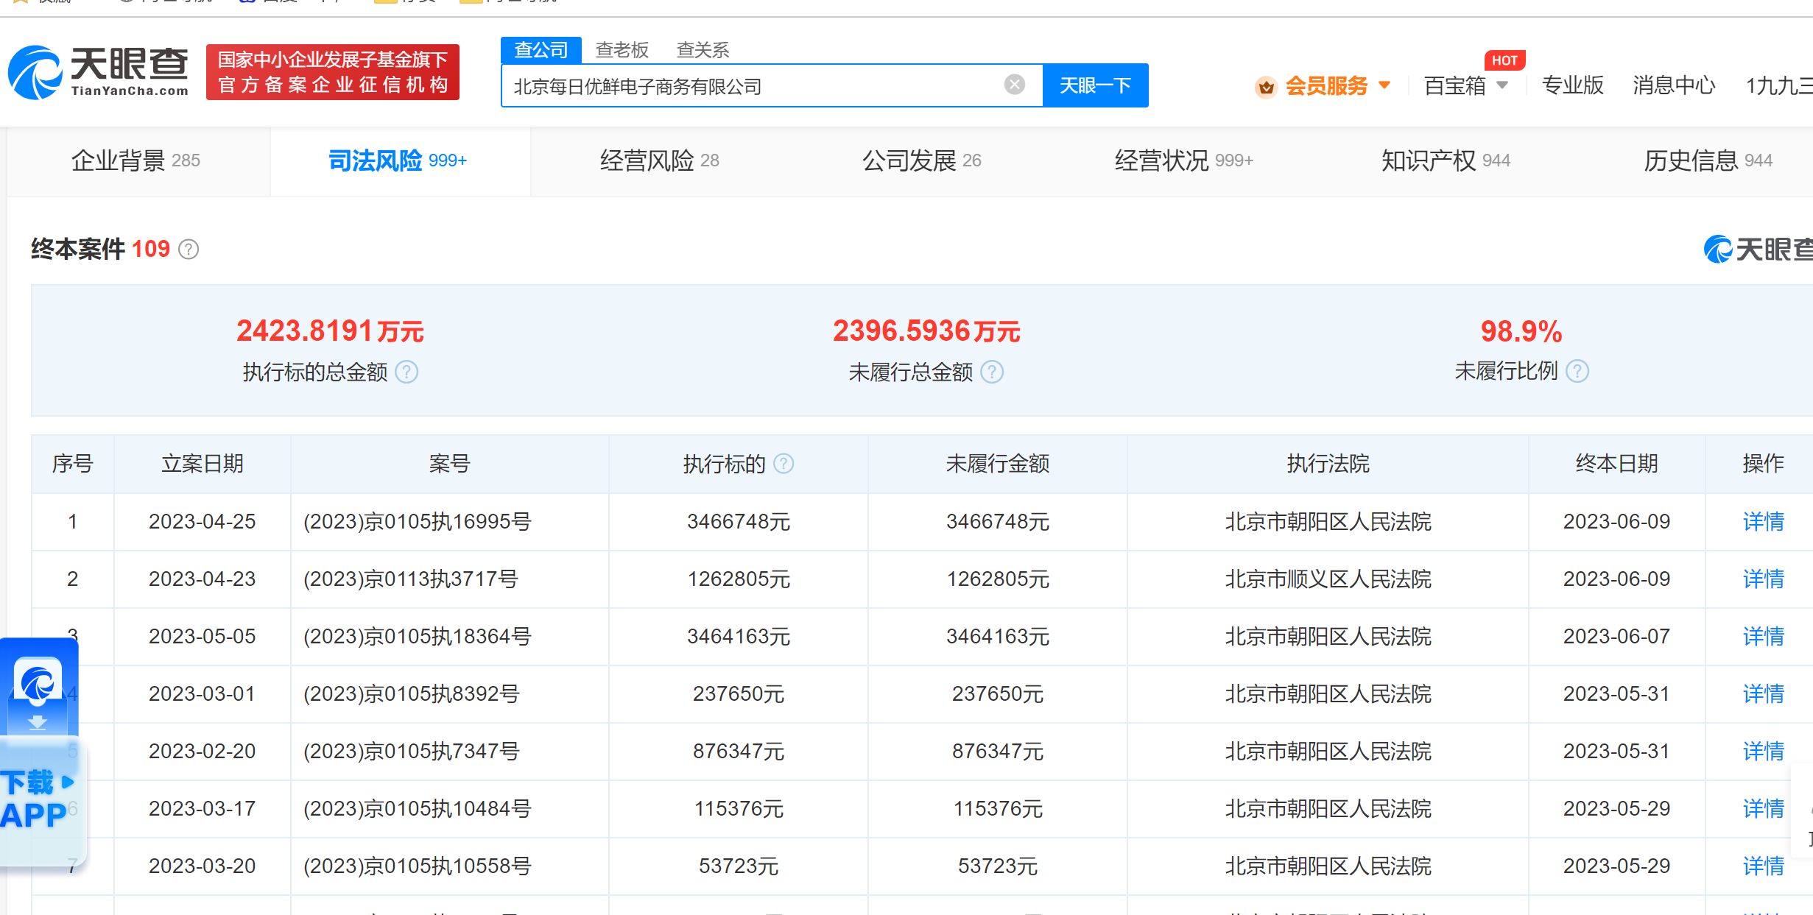
Task: Click help icon beside 执行标的总金额
Action: click(406, 372)
